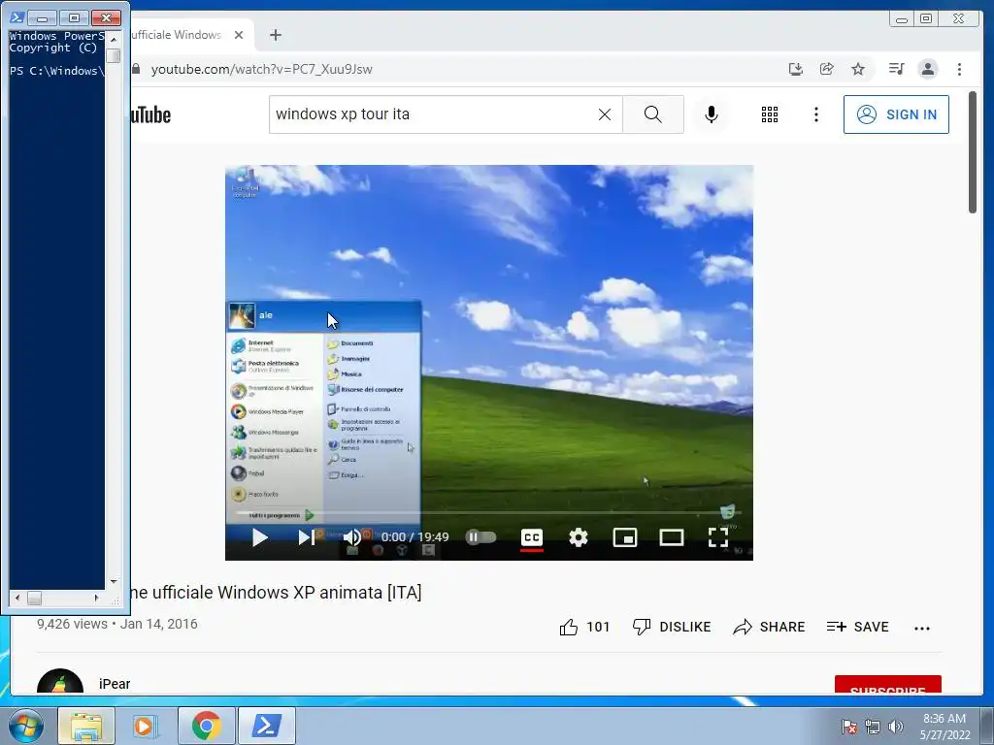Click the YouTube logo
994x745 pixels.
pos(150,114)
